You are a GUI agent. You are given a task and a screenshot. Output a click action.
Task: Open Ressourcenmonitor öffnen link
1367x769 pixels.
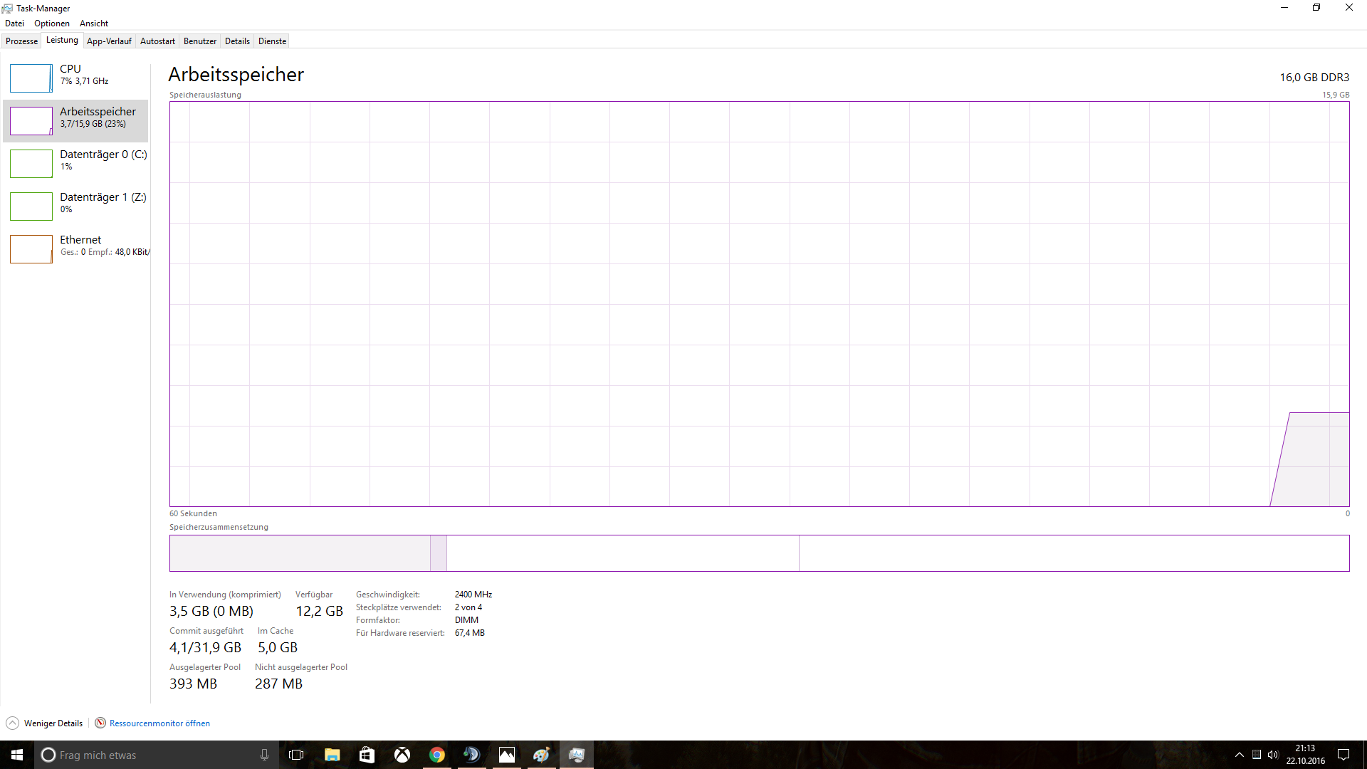pos(159,723)
